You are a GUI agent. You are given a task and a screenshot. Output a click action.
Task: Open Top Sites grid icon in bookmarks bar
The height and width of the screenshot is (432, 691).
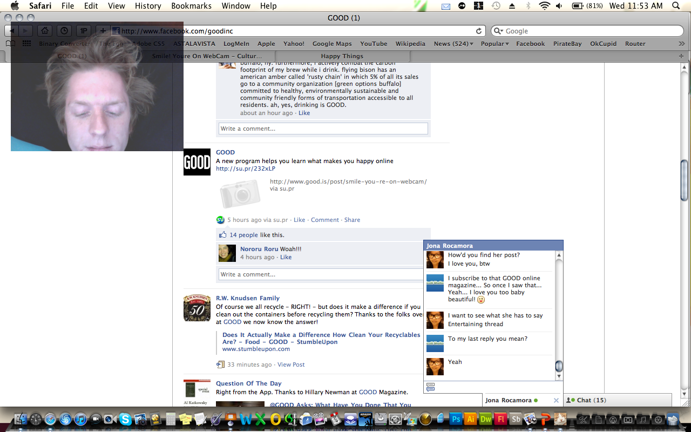point(26,44)
